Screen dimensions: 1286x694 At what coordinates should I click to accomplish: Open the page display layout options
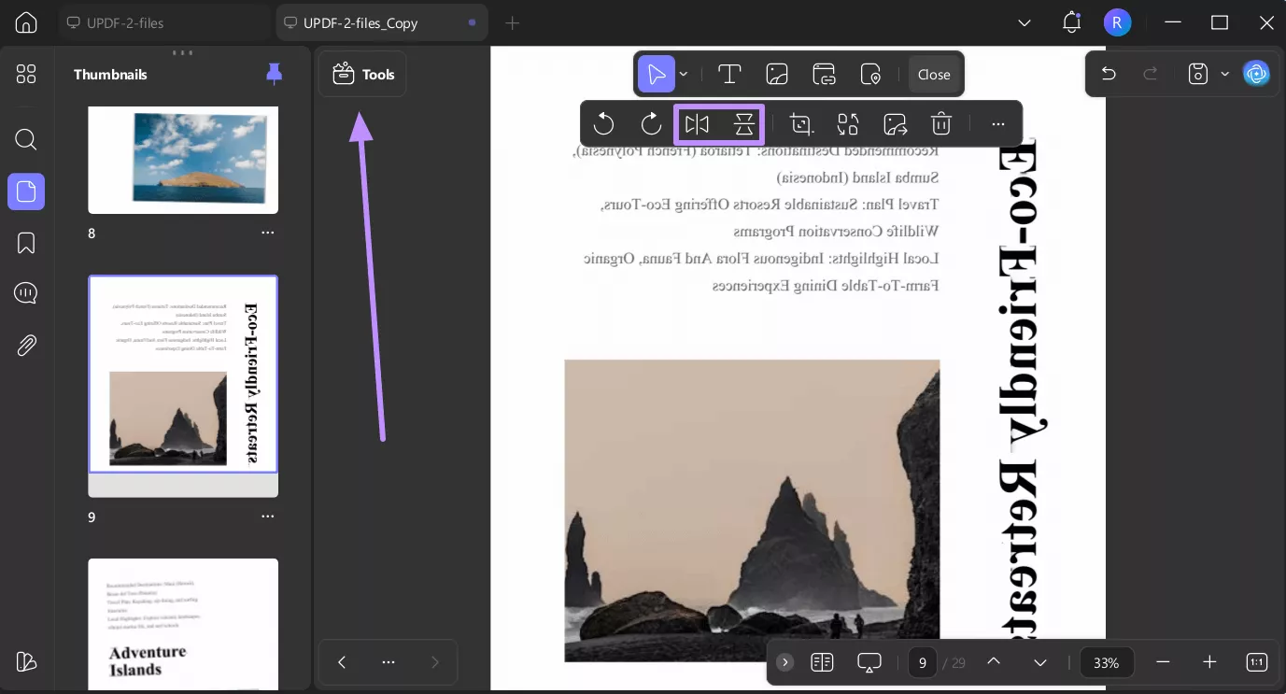tap(822, 662)
